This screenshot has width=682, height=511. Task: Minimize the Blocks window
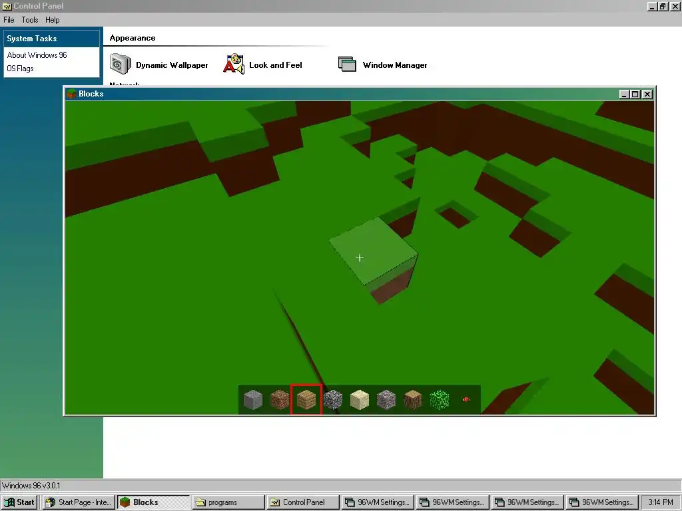tap(624, 94)
